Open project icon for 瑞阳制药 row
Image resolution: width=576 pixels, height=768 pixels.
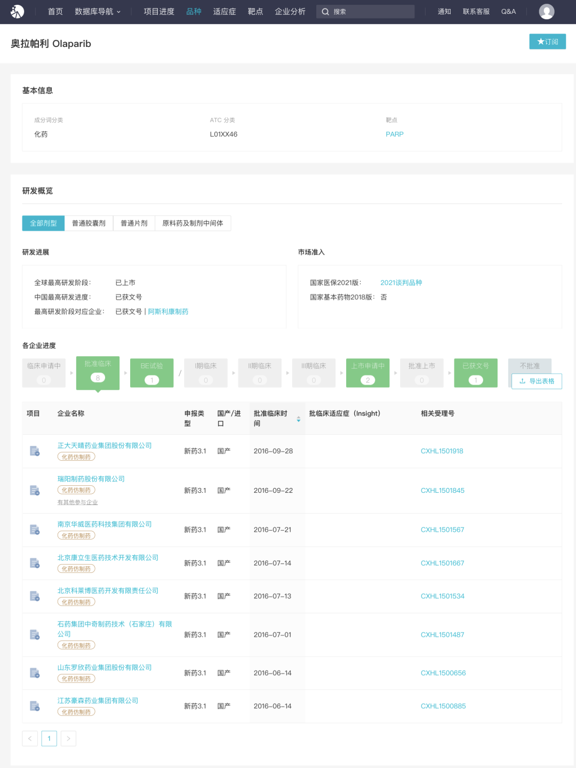(35, 491)
